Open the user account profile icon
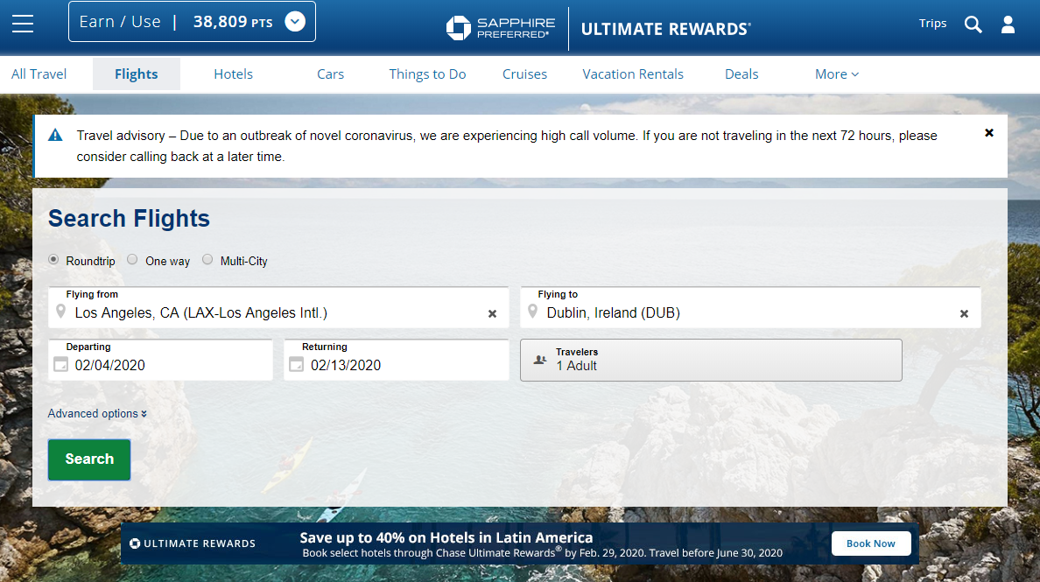 click(1008, 25)
